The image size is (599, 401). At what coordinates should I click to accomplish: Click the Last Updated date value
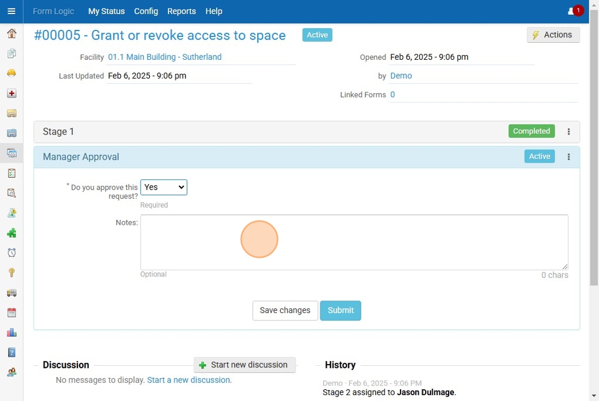[147, 75]
